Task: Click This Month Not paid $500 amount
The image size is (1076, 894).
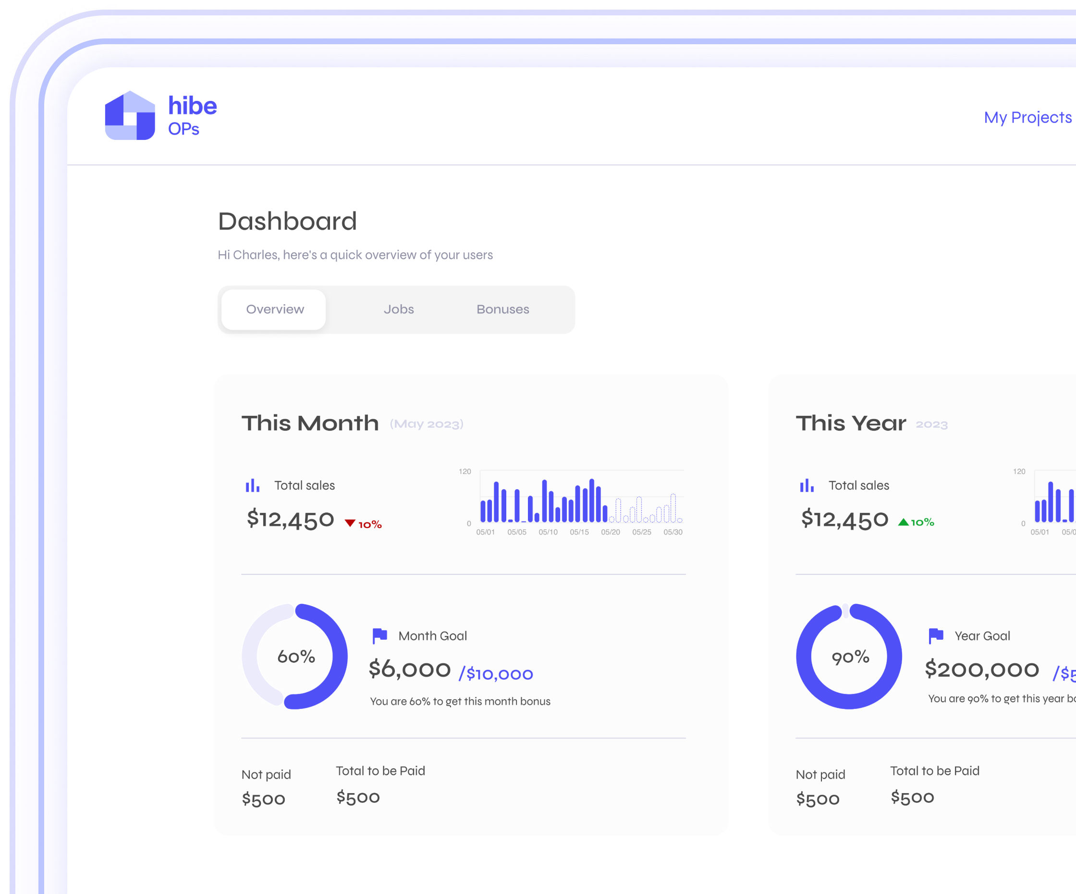Action: point(263,799)
